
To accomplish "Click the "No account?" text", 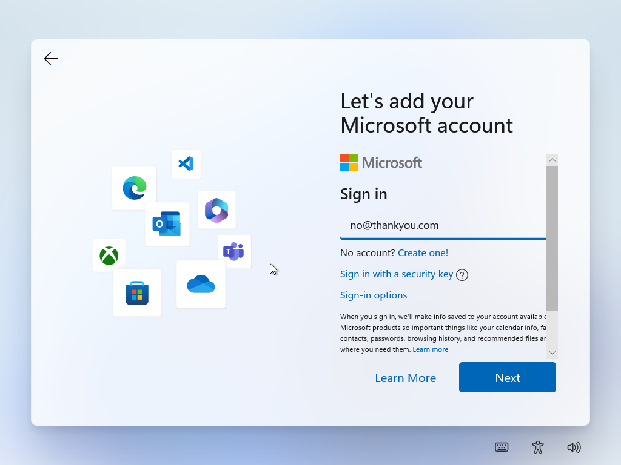I will pyautogui.click(x=368, y=252).
